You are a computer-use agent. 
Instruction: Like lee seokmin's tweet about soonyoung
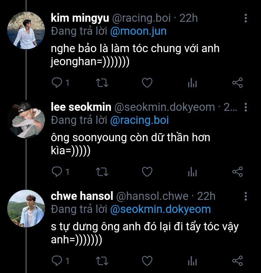click(x=147, y=172)
